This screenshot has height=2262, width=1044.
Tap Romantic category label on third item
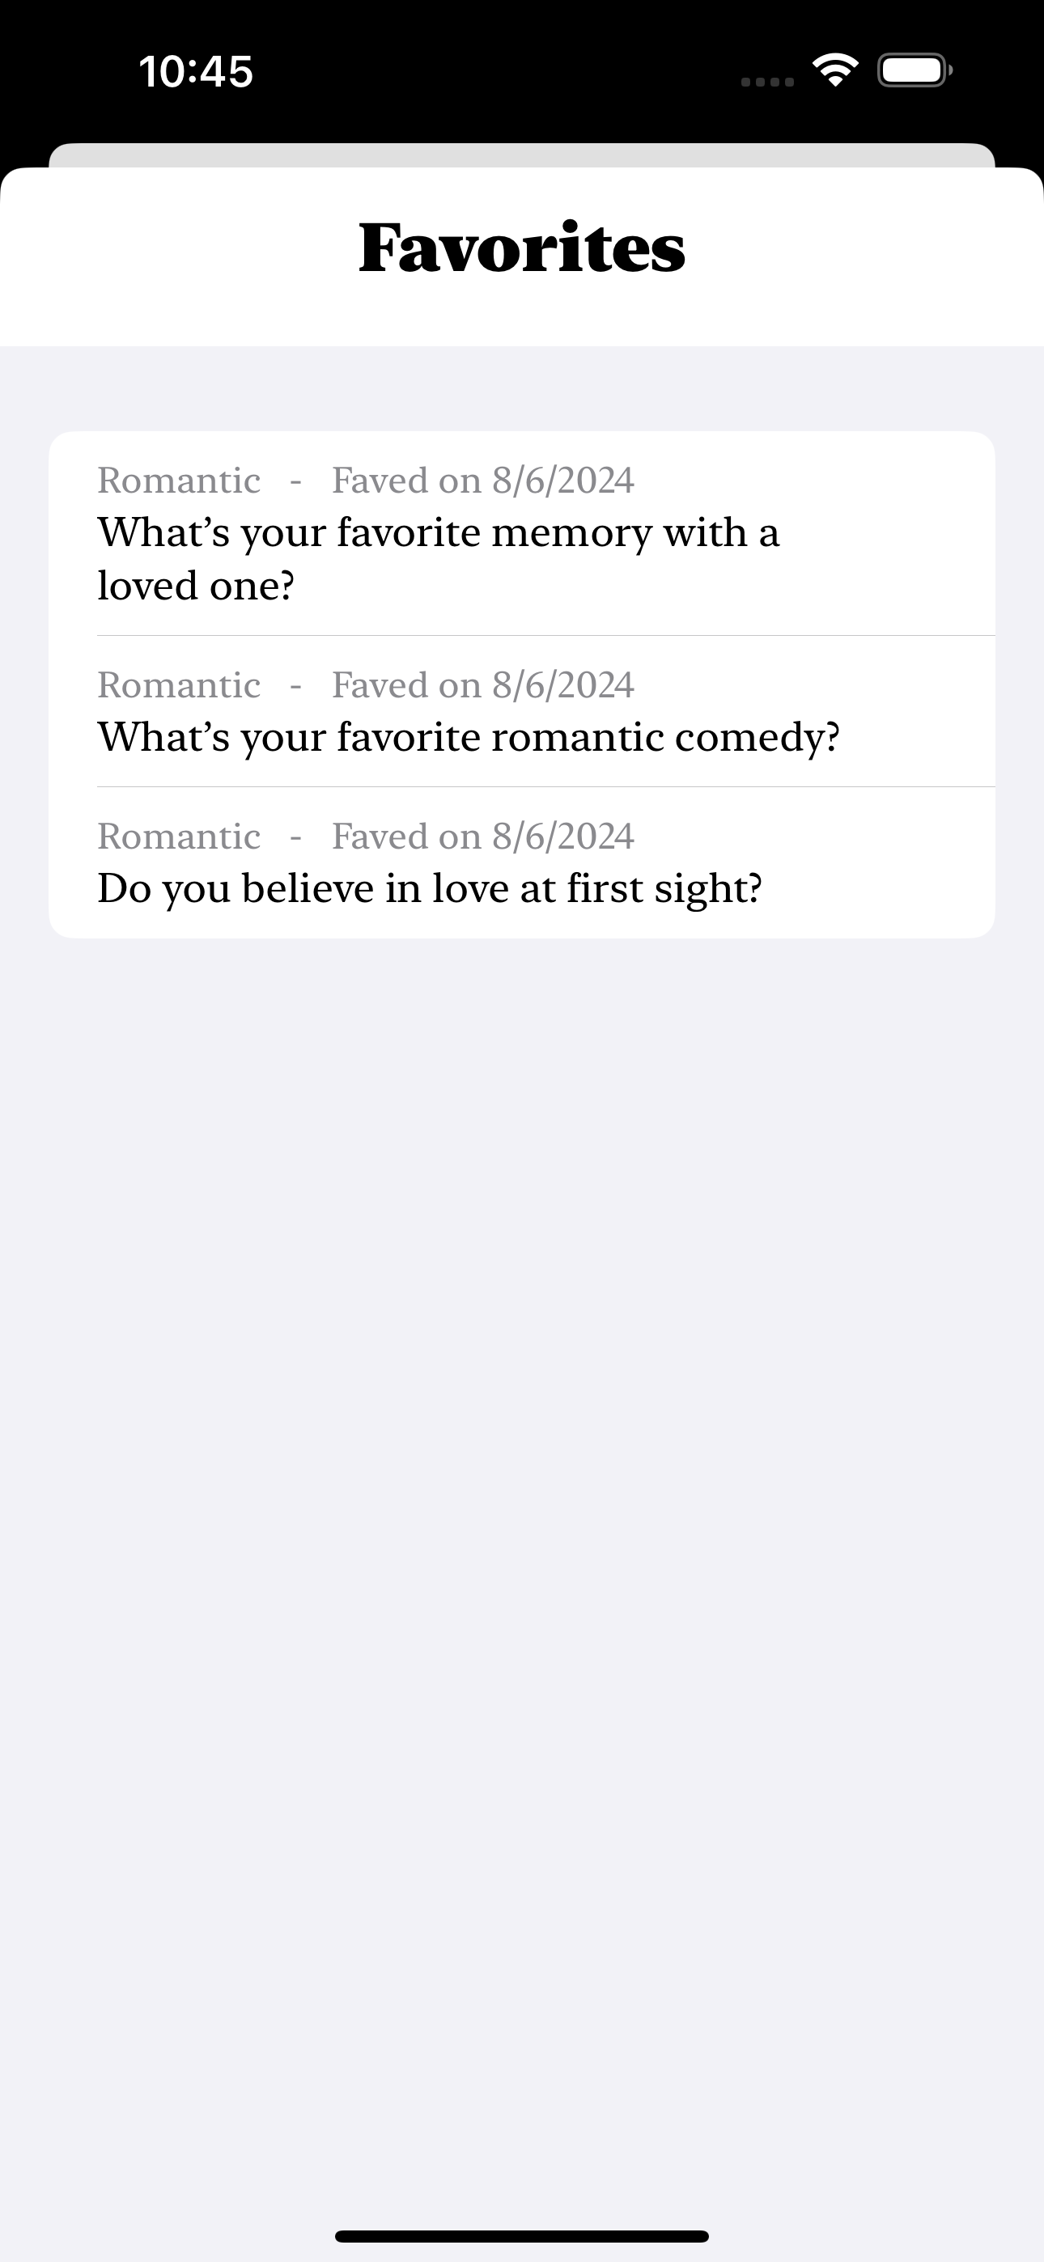pyautogui.click(x=180, y=836)
